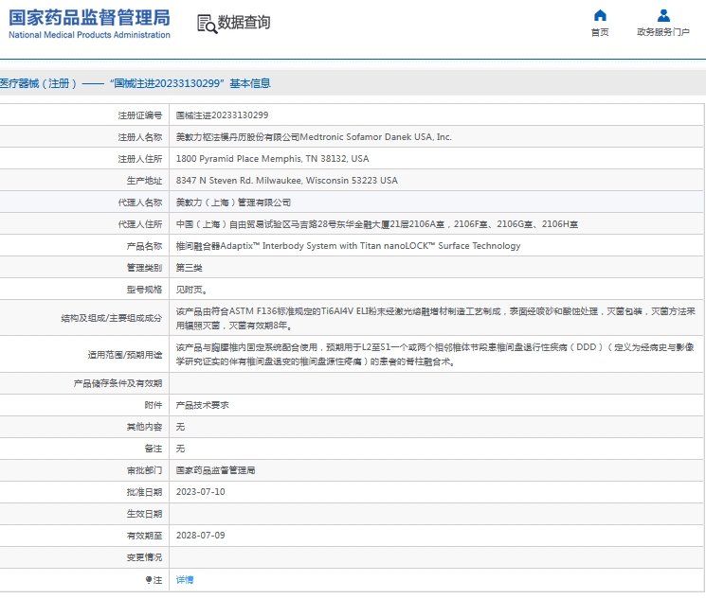Viewport: 706px width, 599px height.
Task: Open the 政务服务门户 user icon
Action: click(x=663, y=16)
